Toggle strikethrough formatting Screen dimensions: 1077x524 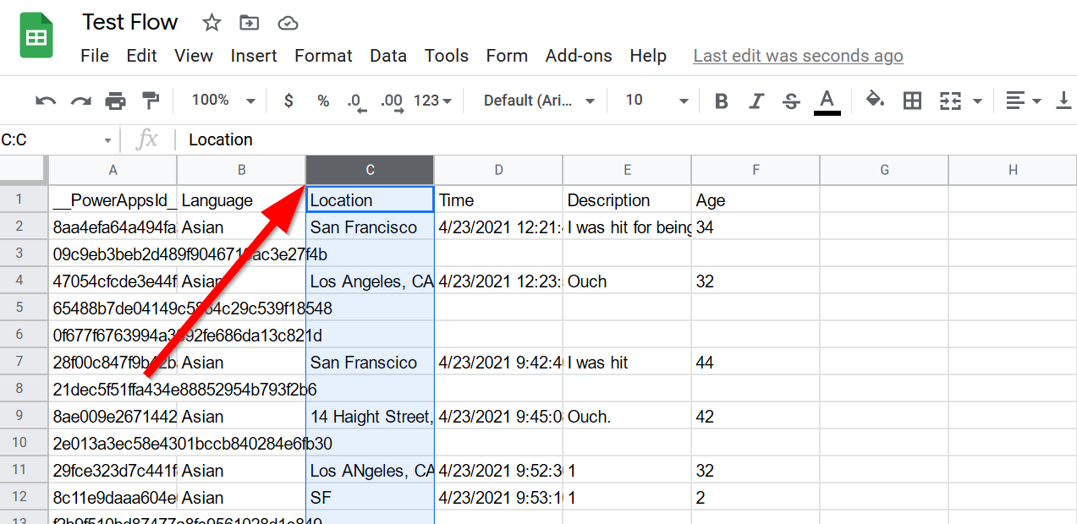791,101
